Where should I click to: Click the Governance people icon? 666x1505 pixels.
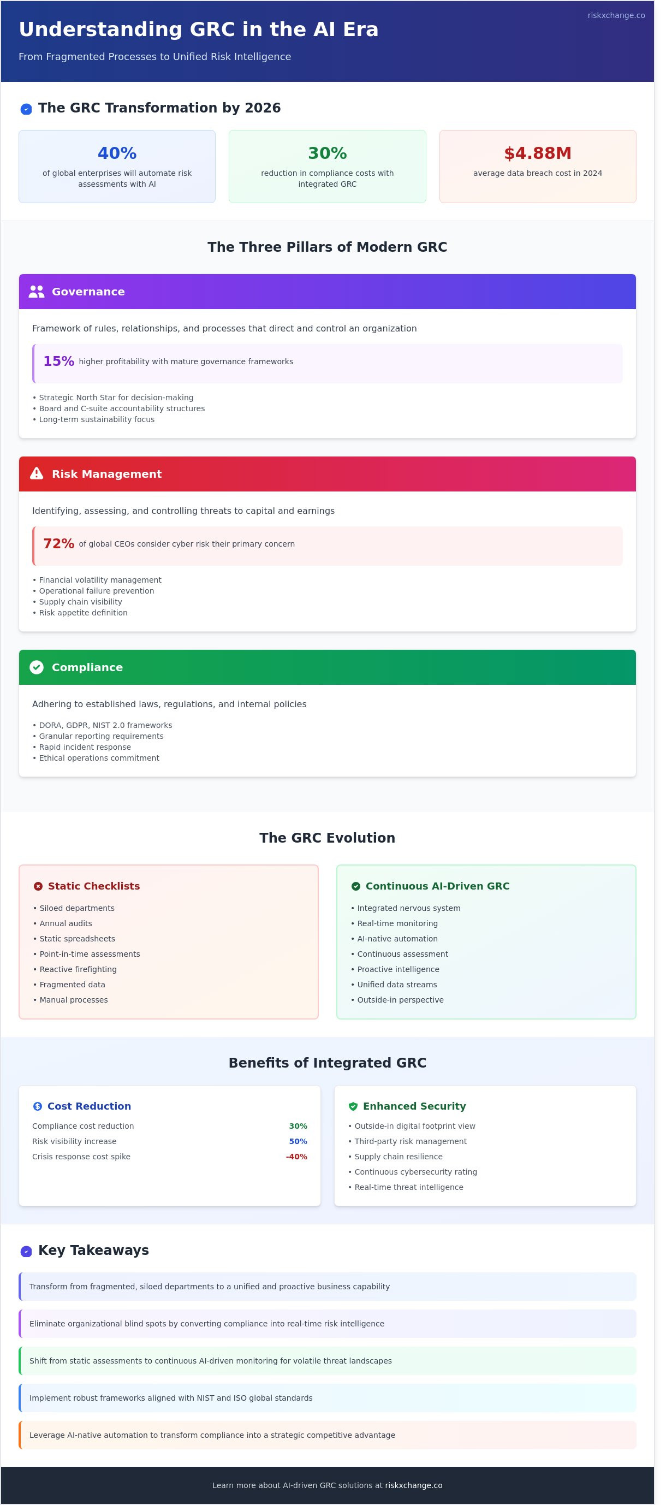(x=37, y=292)
